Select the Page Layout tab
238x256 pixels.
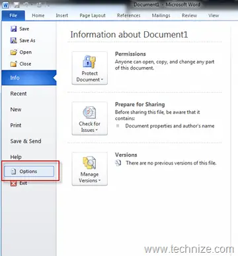point(93,15)
